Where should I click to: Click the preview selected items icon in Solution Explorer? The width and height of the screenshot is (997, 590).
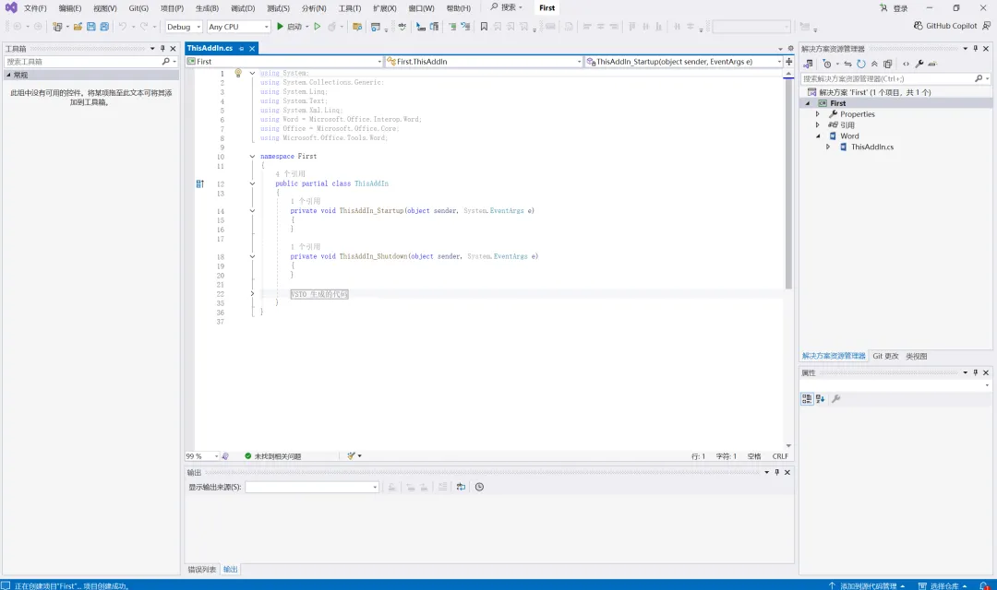tap(932, 65)
